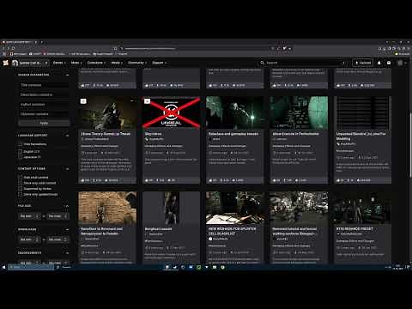Click the Upload button
The image size is (412, 309).
click(362, 63)
